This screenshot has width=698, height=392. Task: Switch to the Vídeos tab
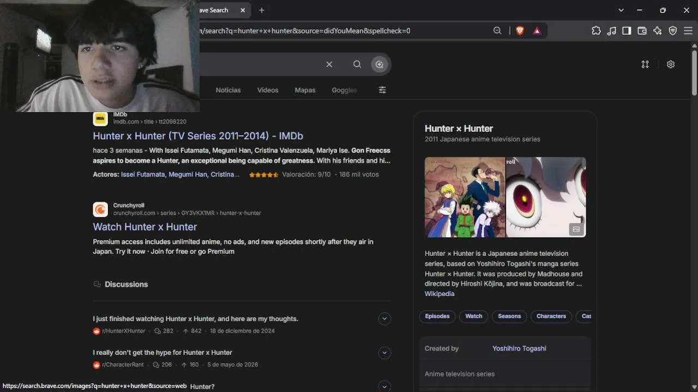point(268,90)
